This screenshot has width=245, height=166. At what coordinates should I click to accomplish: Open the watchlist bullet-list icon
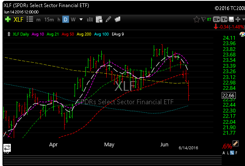click(30, 19)
